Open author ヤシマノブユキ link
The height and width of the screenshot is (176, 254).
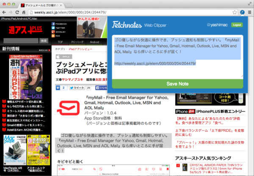point(72,80)
